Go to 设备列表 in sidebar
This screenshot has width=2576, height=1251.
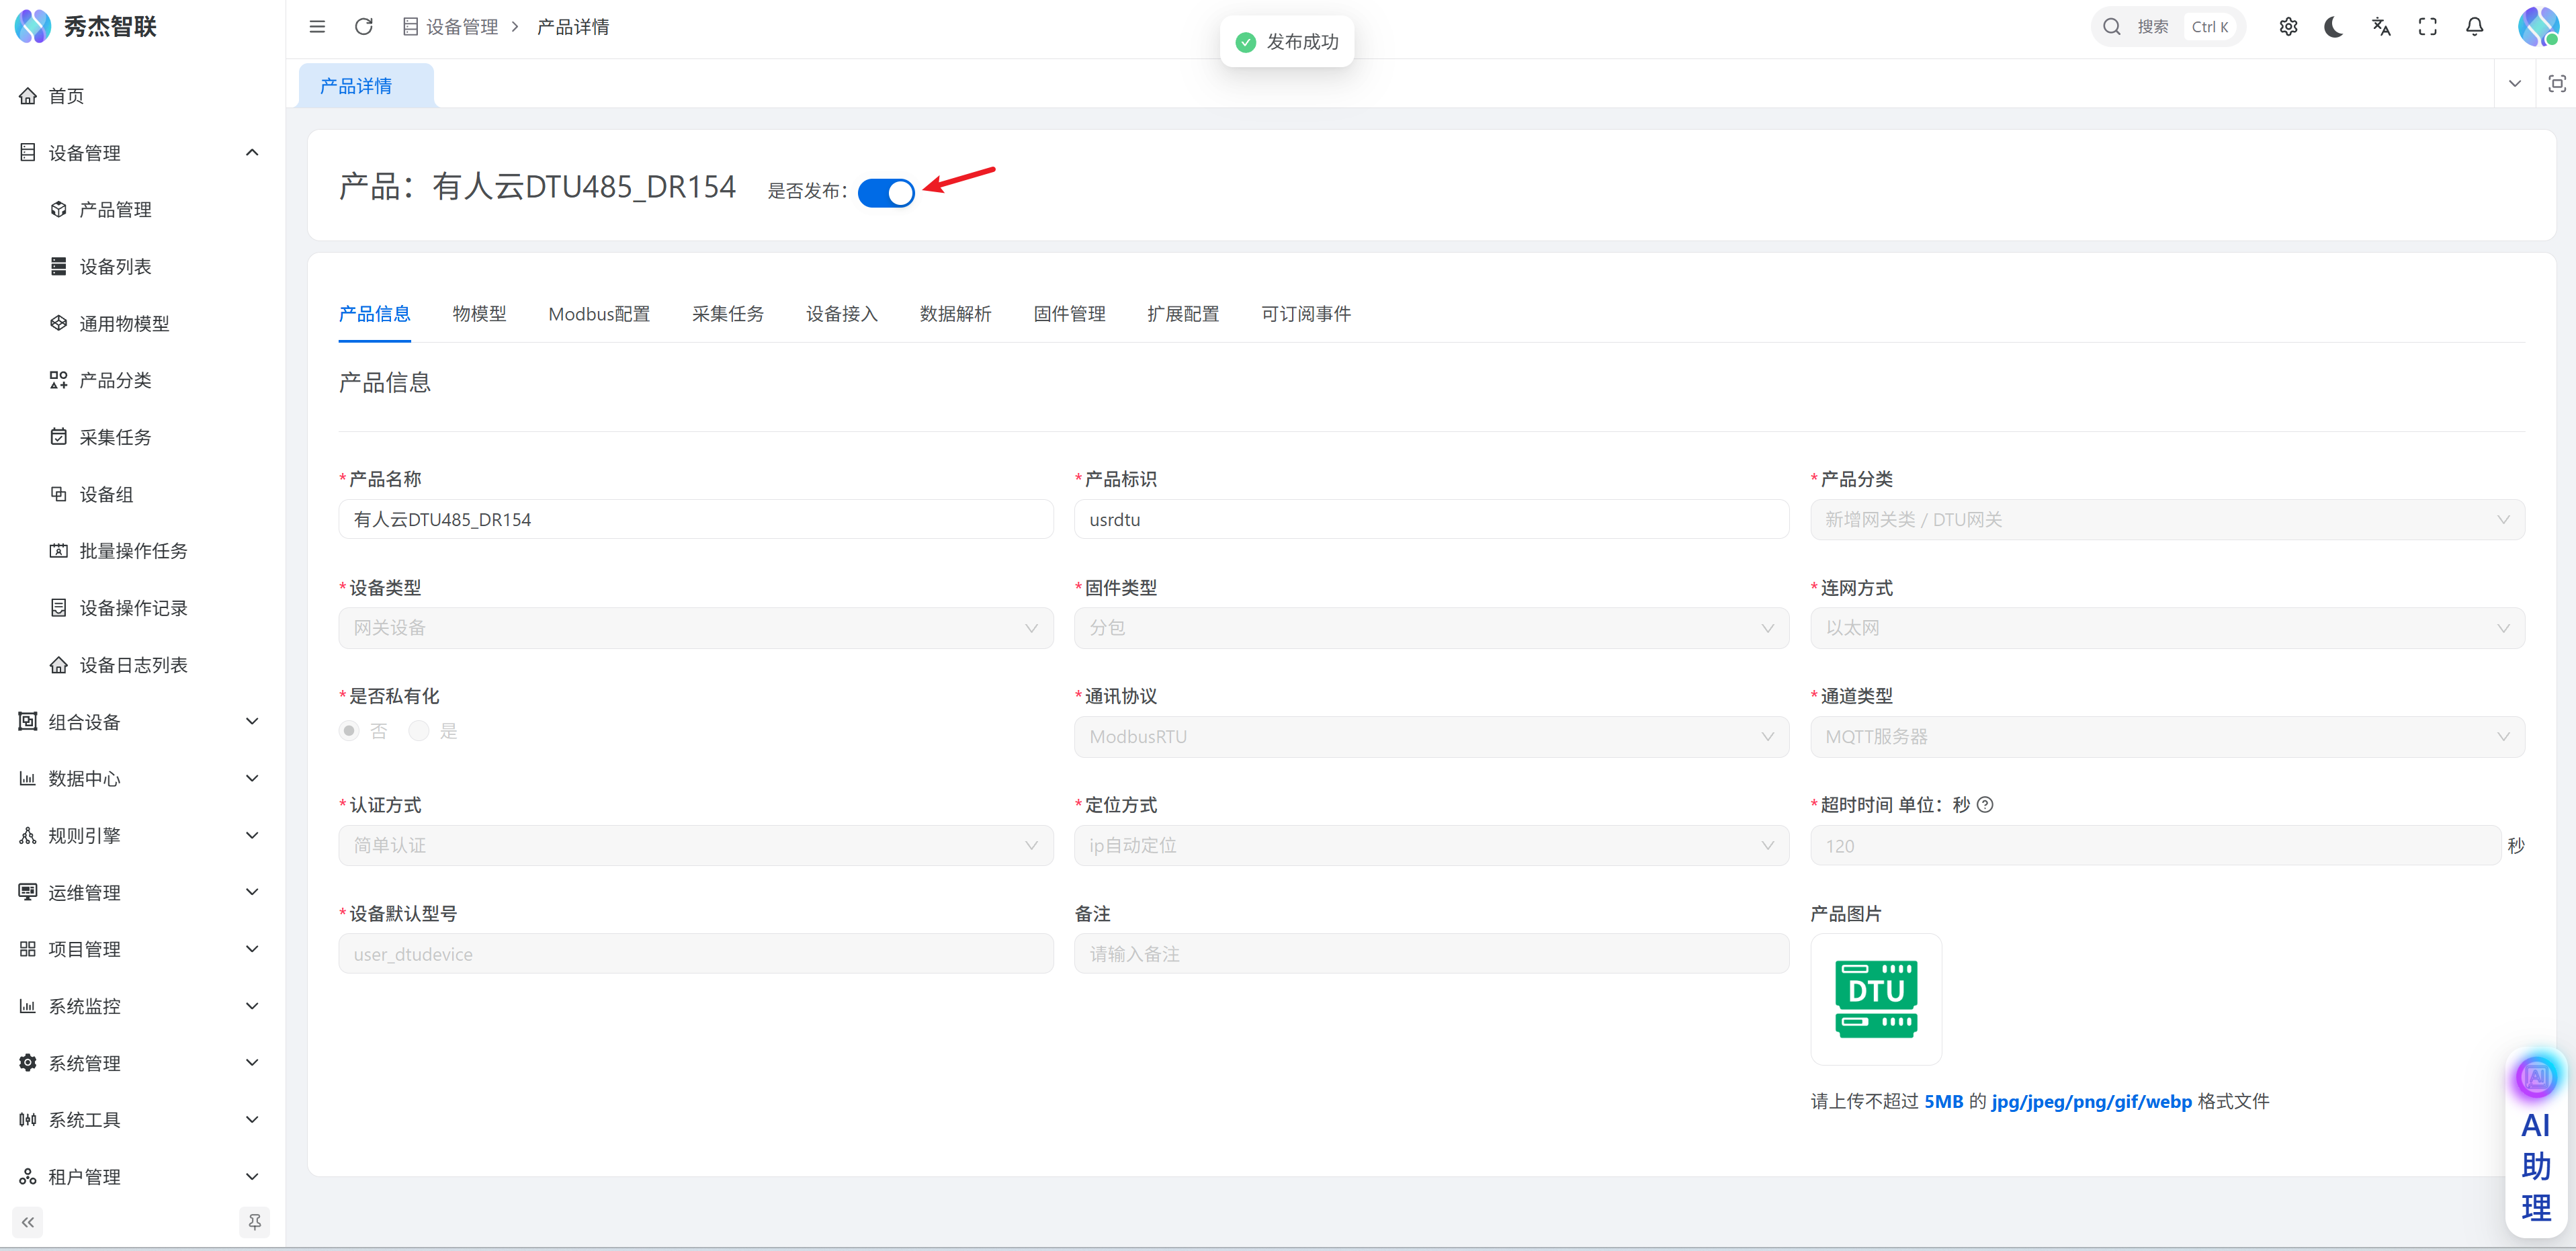[115, 267]
